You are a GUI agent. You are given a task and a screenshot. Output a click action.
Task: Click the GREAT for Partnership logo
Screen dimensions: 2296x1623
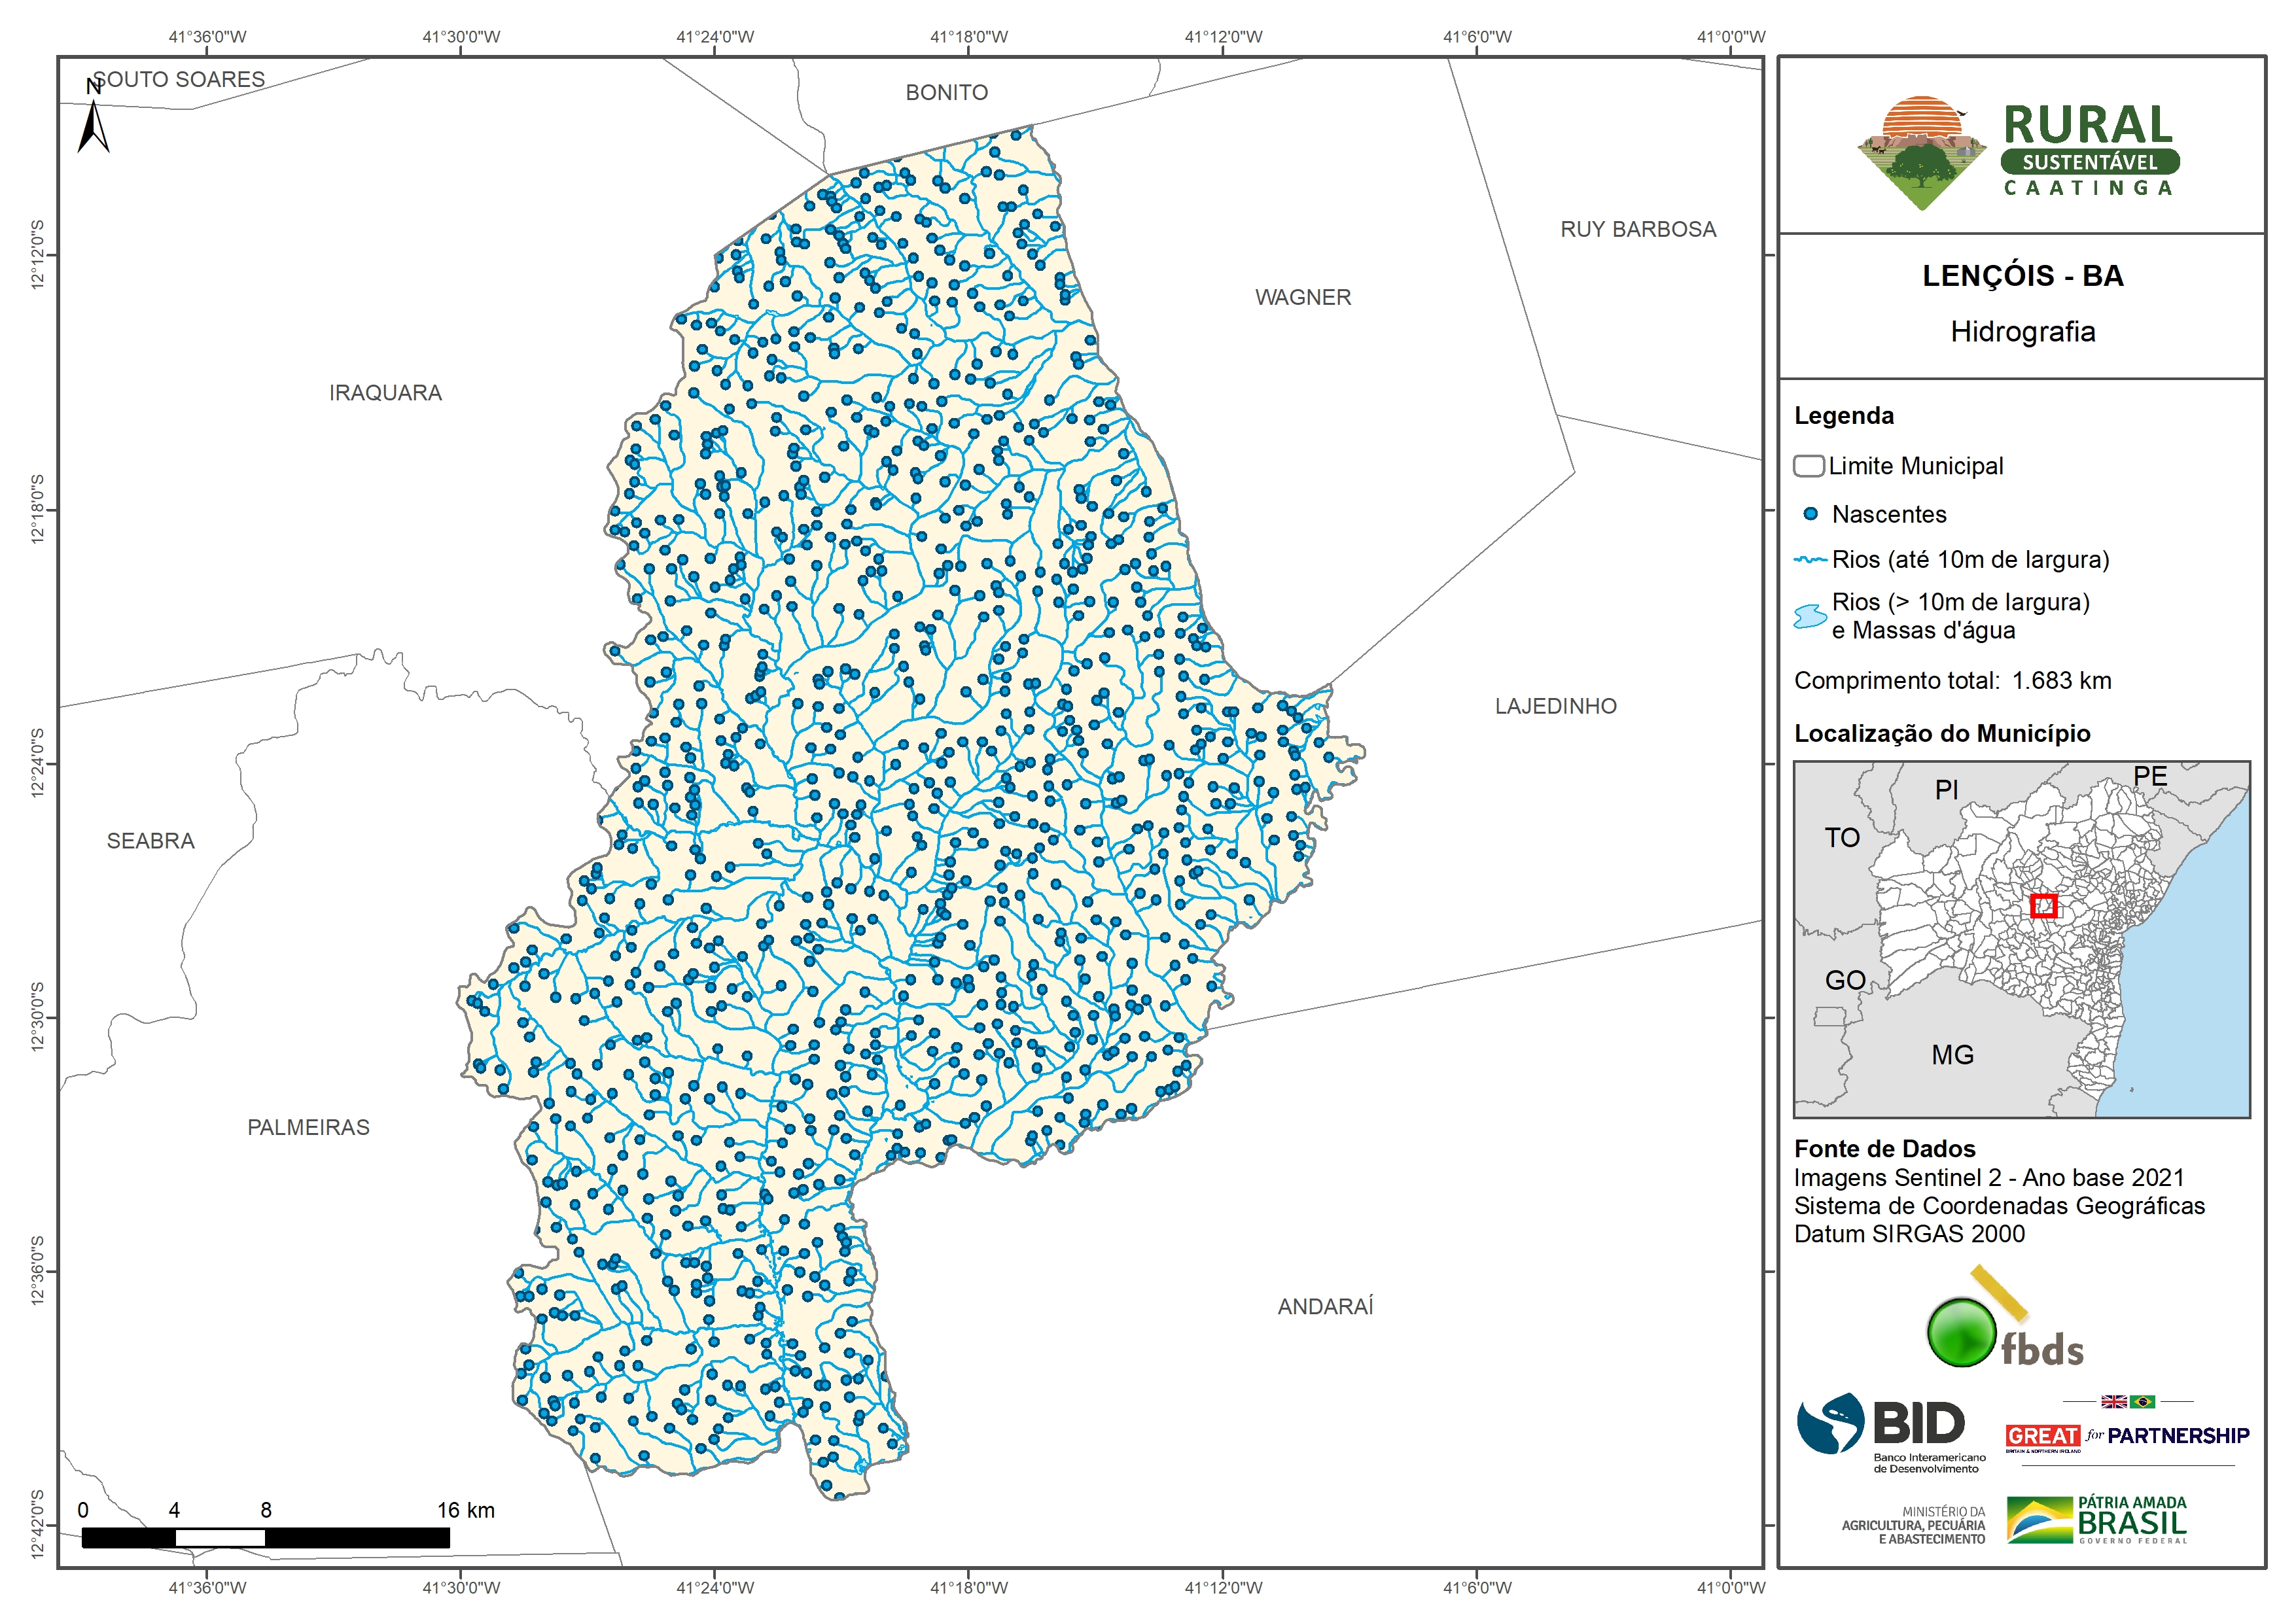[2127, 1435]
